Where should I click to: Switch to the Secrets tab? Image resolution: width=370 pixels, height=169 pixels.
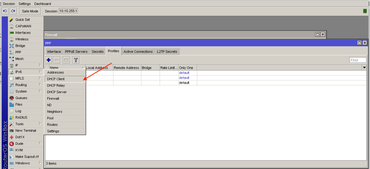pyautogui.click(x=98, y=52)
